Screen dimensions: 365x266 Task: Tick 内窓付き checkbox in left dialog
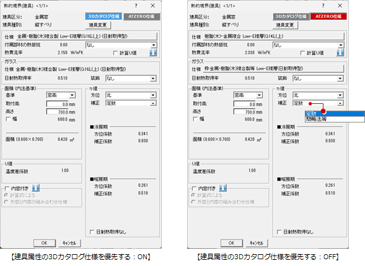click(x=7, y=189)
